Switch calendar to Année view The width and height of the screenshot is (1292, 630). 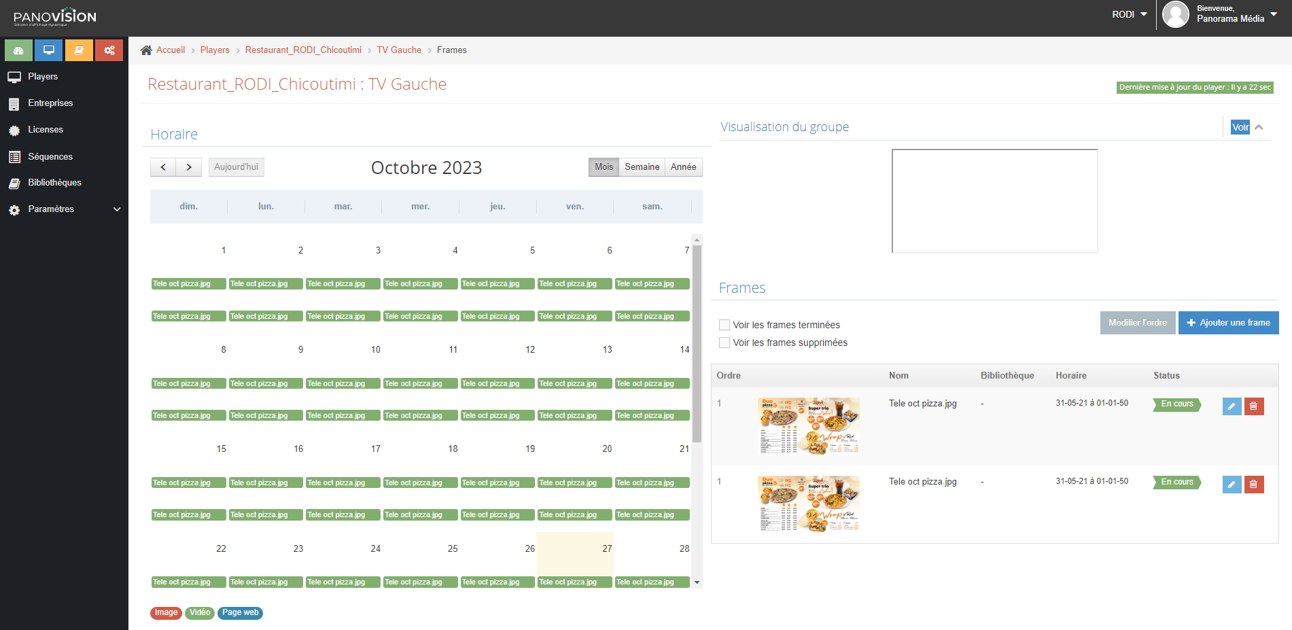coord(683,167)
